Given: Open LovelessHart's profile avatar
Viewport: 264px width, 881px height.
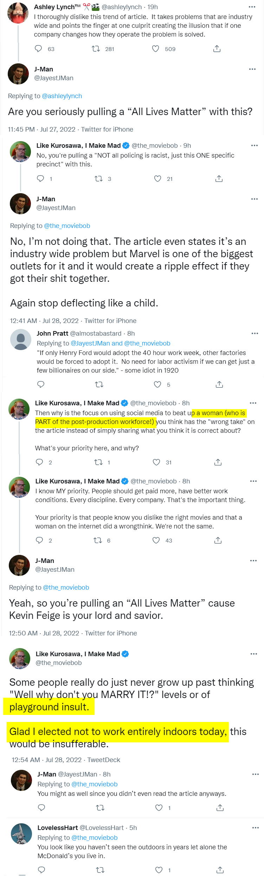Looking at the screenshot, I should [21, 834].
